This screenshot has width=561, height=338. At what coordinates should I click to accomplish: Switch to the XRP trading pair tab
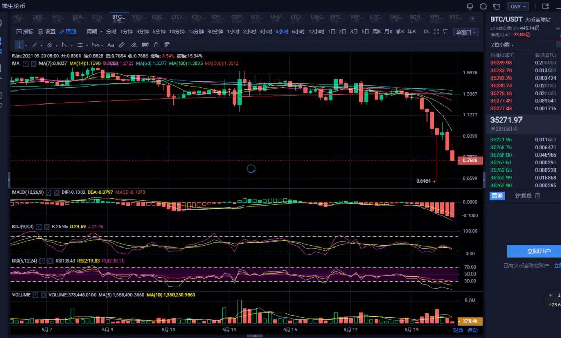click(x=356, y=18)
